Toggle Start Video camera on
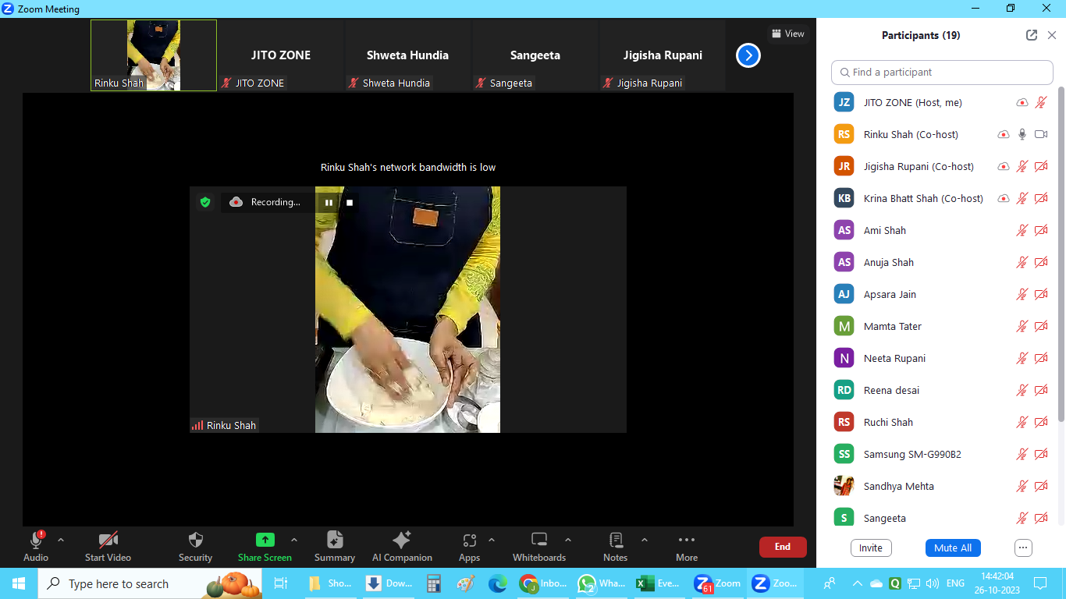The width and height of the screenshot is (1066, 599). pos(108,540)
